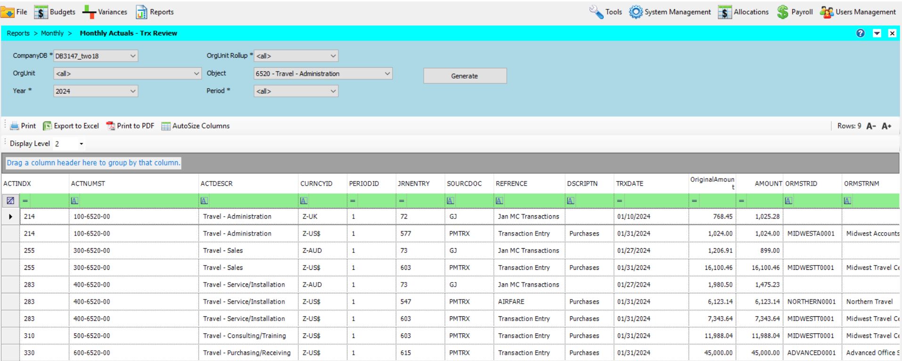This screenshot has width=902, height=361.
Task: Click the JRNENTRY filter condition icon
Action: click(401, 201)
